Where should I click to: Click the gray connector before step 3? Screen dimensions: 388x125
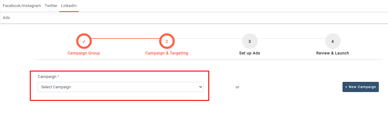(x=208, y=39)
